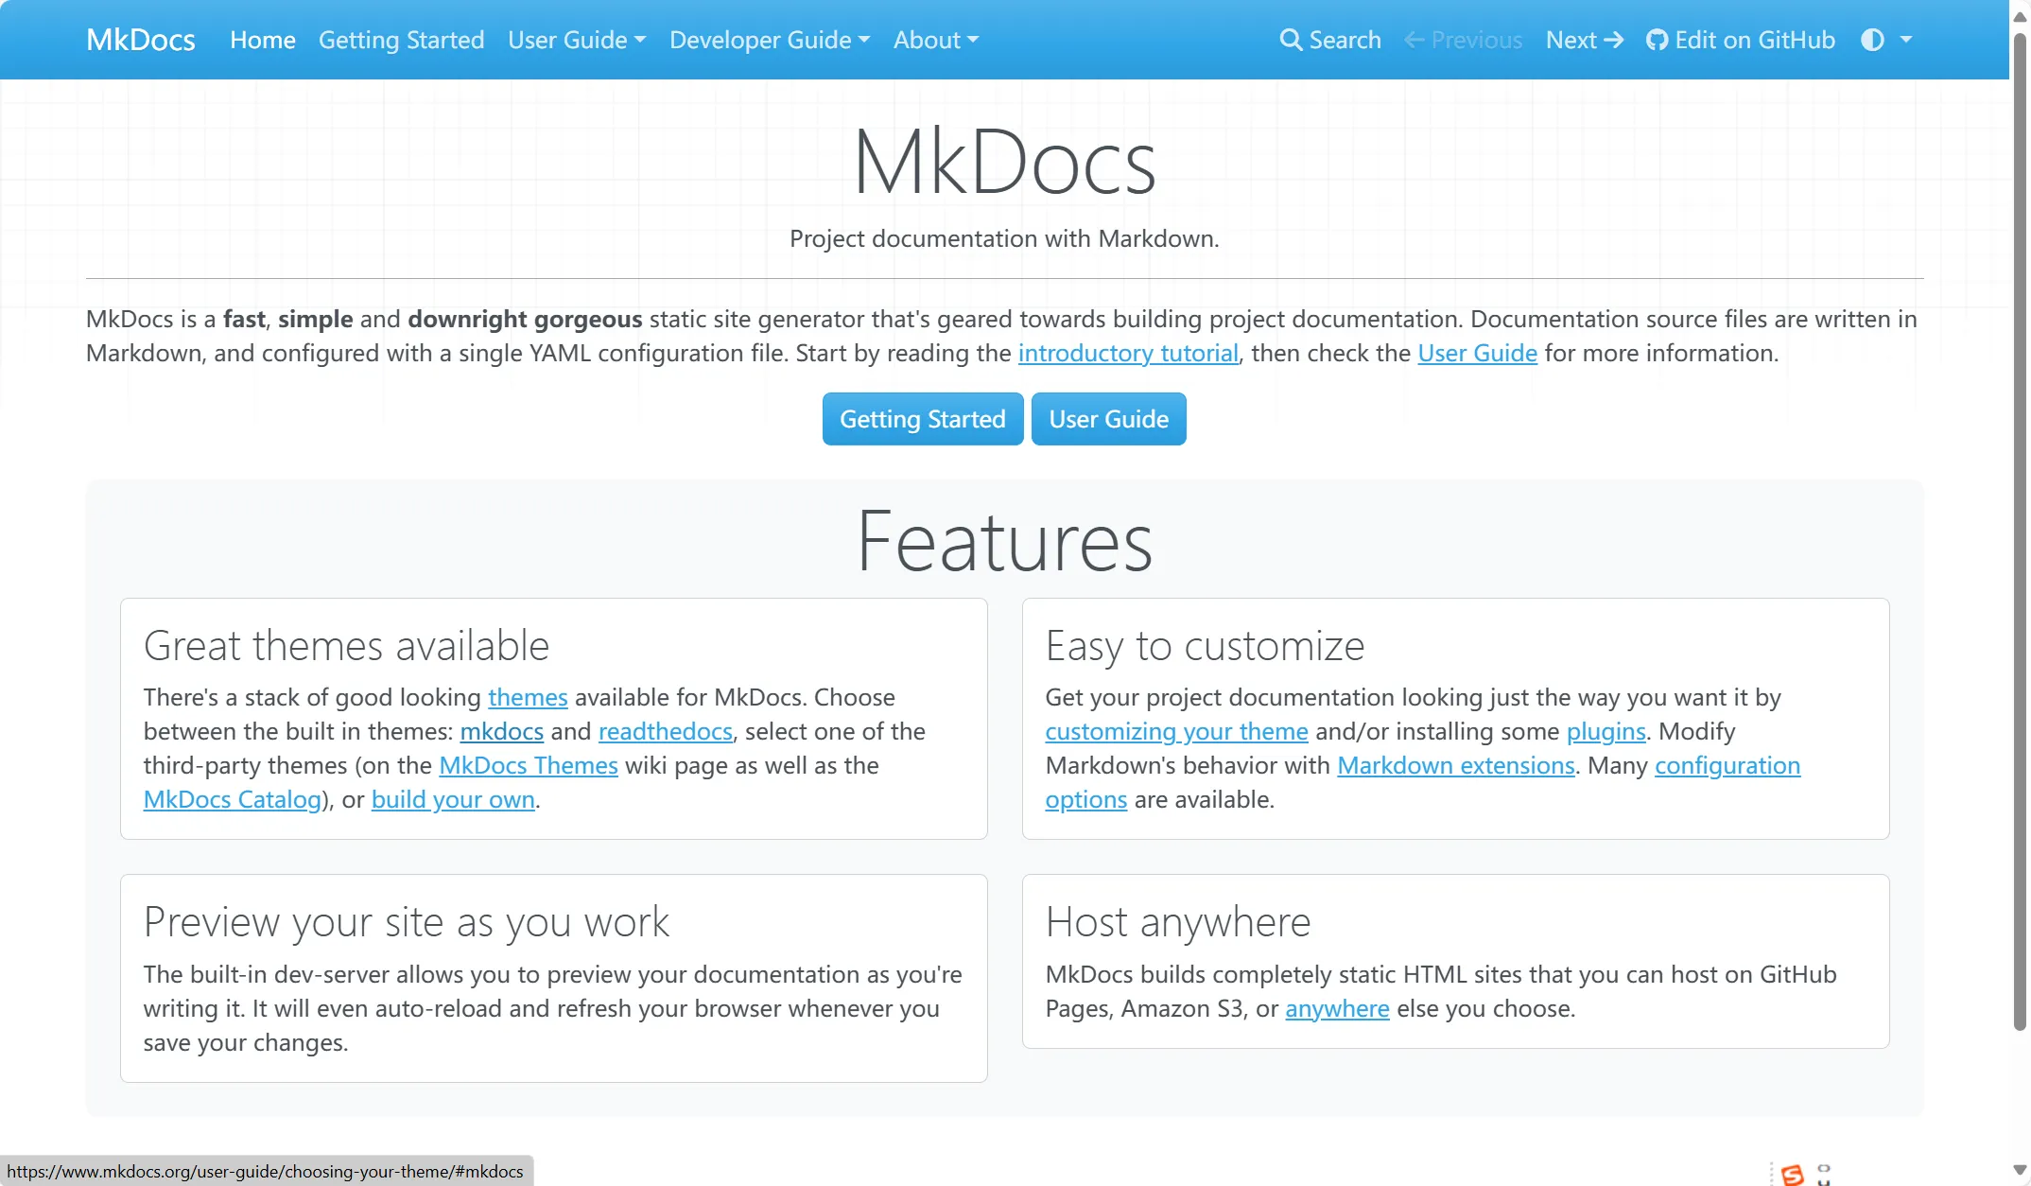The height and width of the screenshot is (1186, 2031).
Task: Open the Markdown extensions link
Action: (x=1456, y=766)
